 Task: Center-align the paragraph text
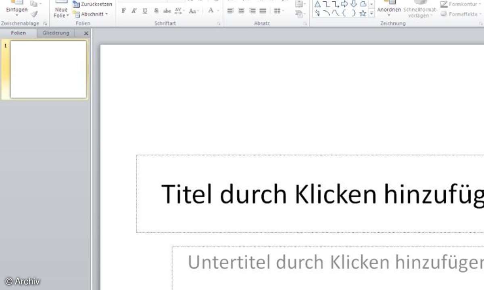click(241, 11)
